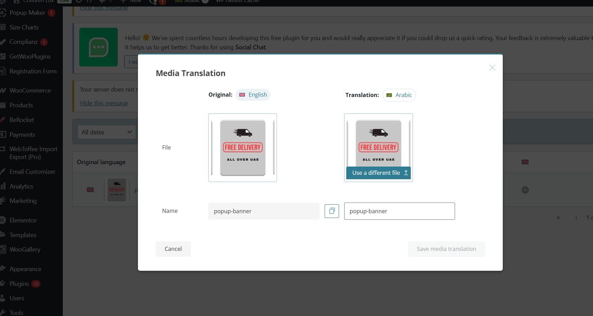Focus the translation Name input field

click(399, 211)
